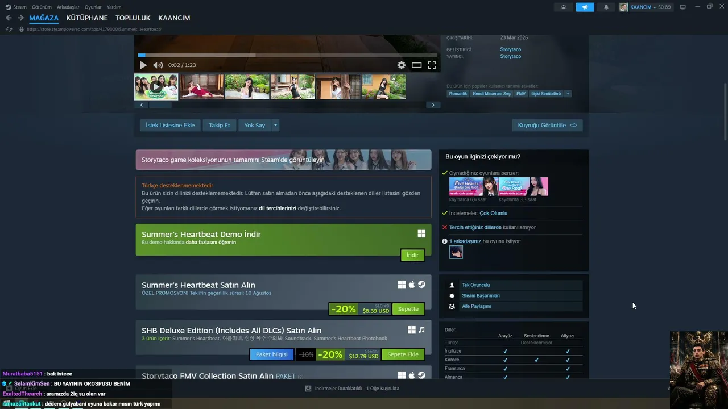
Task: Select the trailer thumbnail with the play icon
Action: pyautogui.click(x=156, y=87)
